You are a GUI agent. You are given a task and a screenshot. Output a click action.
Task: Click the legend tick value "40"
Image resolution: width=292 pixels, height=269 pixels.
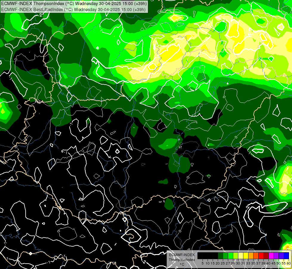point(268,263)
